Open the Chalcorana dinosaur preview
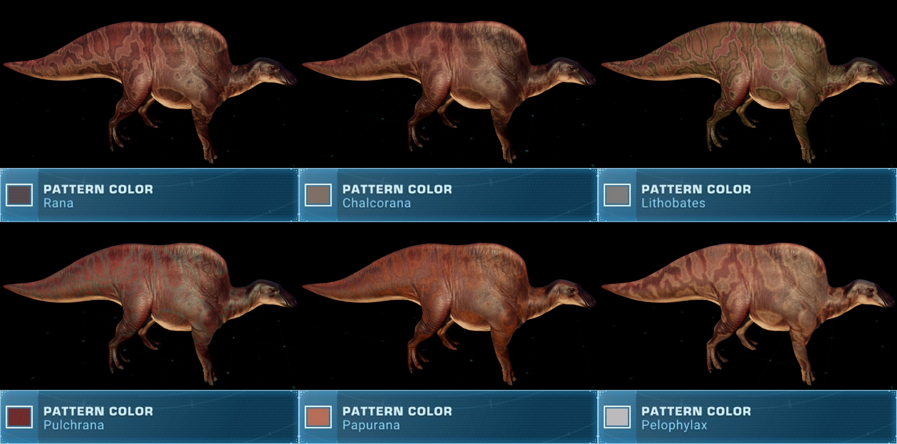Viewport: 897px width, 444px height. [x=448, y=91]
